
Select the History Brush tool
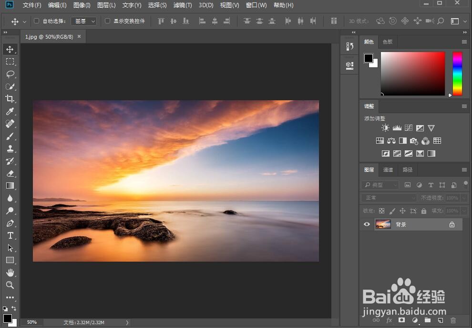click(10, 161)
